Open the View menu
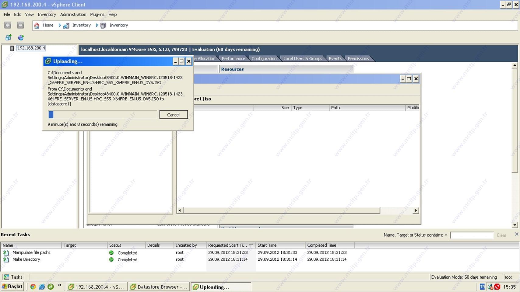The height and width of the screenshot is (292, 520). point(29,14)
